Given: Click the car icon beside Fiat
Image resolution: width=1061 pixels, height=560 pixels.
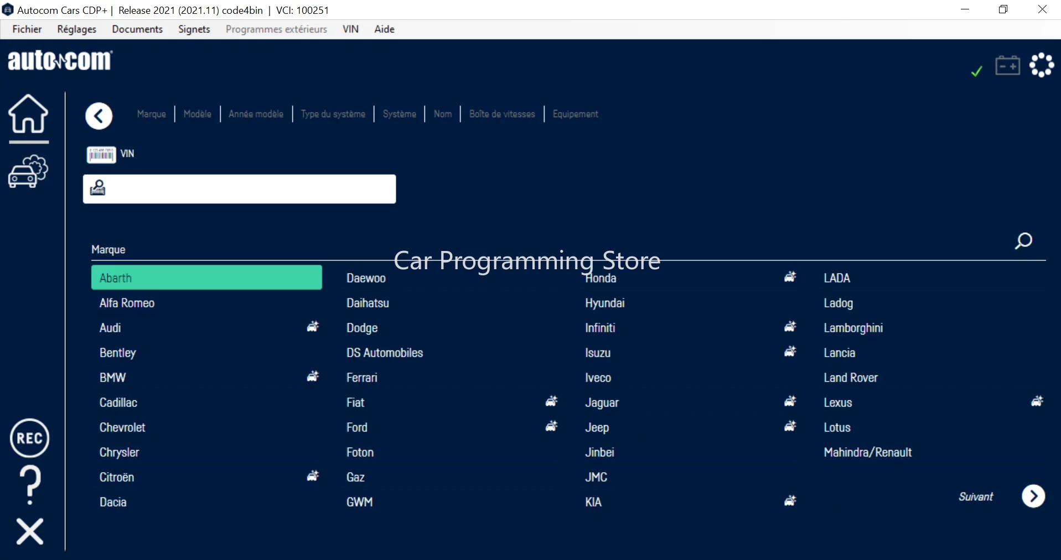Looking at the screenshot, I should [x=552, y=401].
